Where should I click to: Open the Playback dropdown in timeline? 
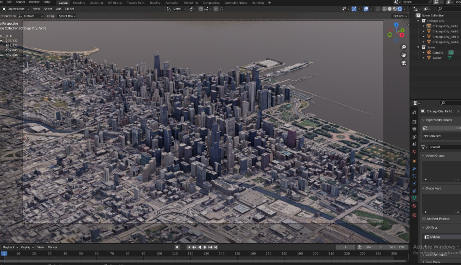point(10,248)
